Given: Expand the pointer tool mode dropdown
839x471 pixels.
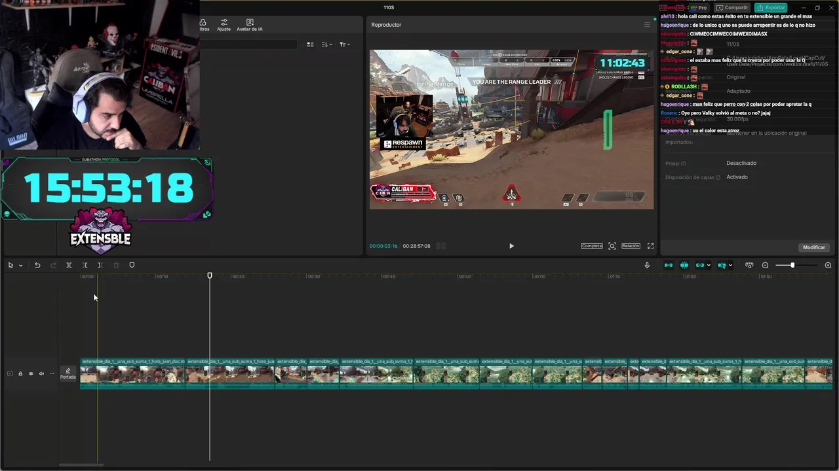Looking at the screenshot, I should click(21, 265).
